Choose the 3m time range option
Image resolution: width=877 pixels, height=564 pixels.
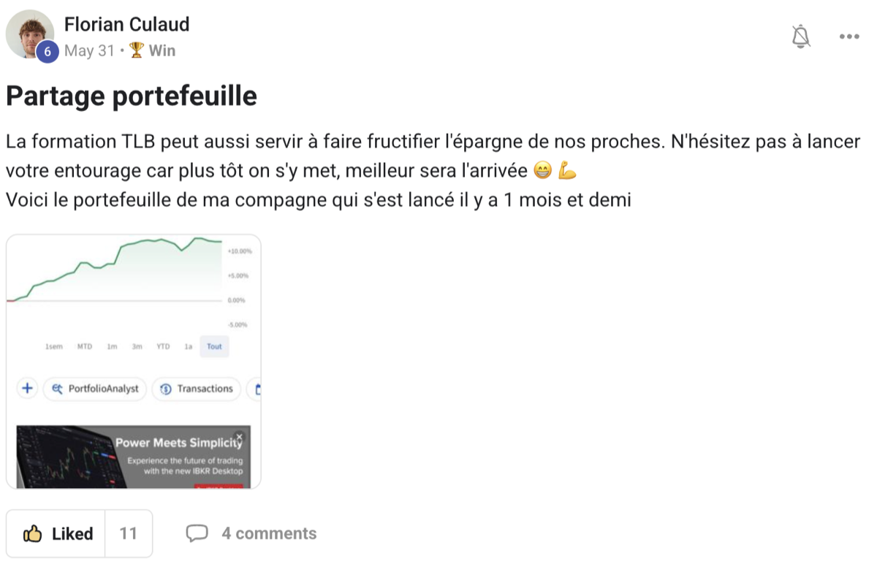click(137, 346)
